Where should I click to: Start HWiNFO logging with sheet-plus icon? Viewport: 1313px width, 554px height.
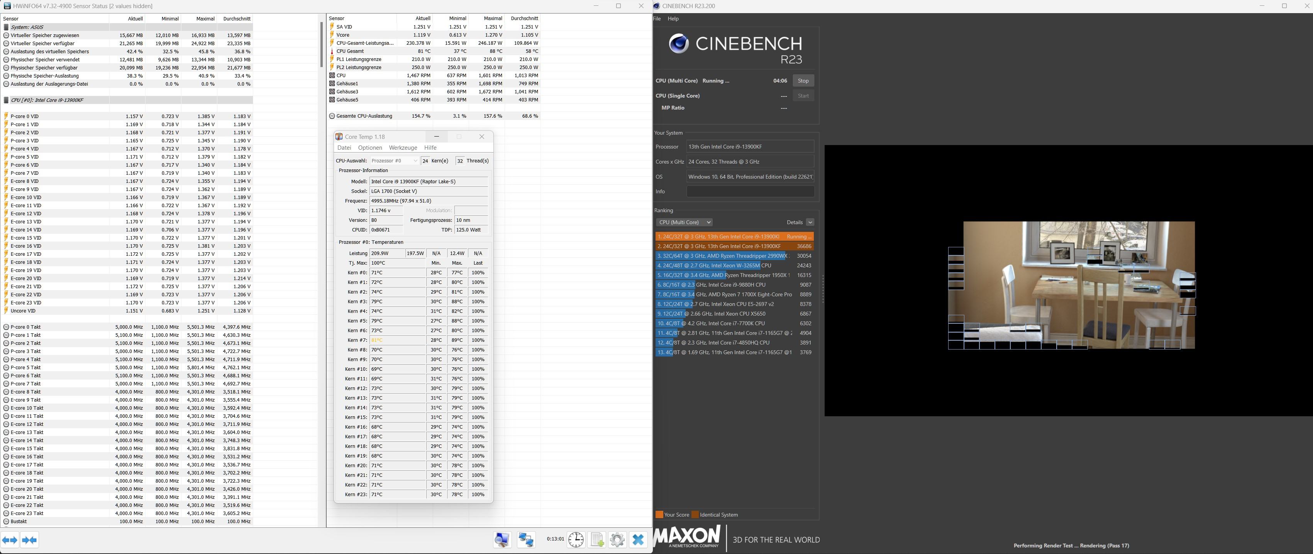point(597,540)
